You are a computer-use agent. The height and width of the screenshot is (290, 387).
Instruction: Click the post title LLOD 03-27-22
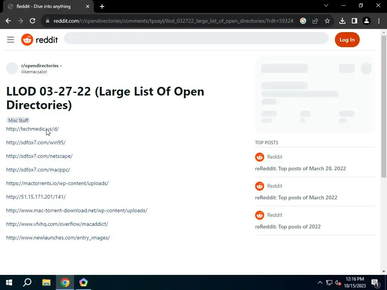pyautogui.click(x=105, y=98)
